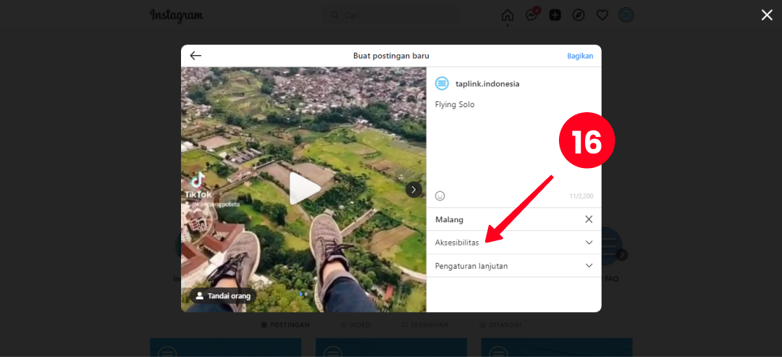
Task: Expand Pengaturan lanjutan section
Action: click(513, 266)
